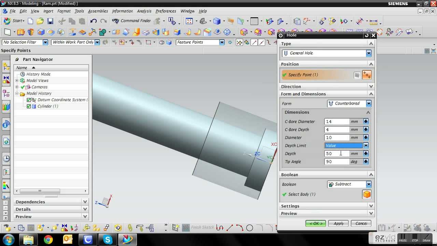Screen dimensions: 437x246
Task: Open a file with folder icon
Action: click(40, 21)
